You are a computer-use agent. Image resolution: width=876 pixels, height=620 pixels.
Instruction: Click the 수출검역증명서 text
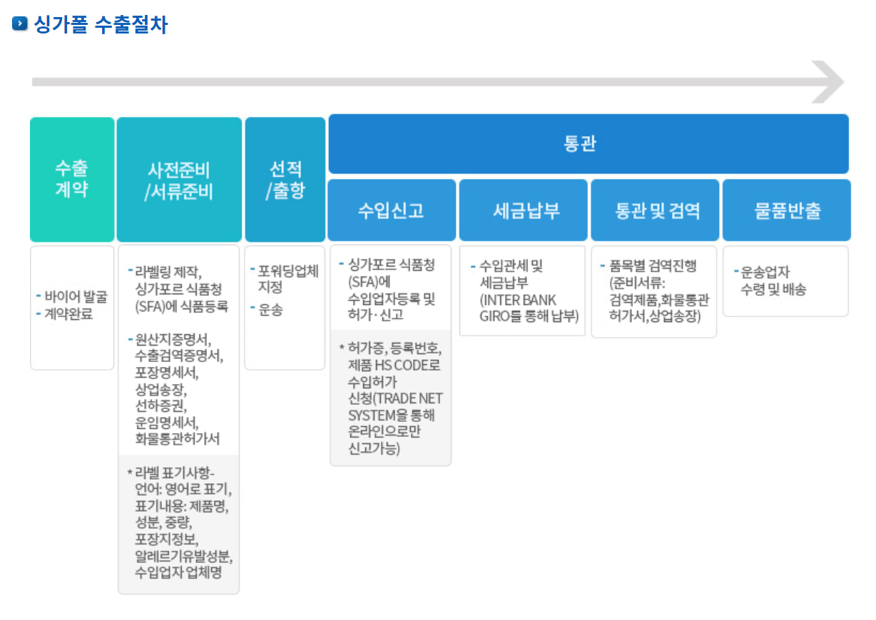pos(178,356)
